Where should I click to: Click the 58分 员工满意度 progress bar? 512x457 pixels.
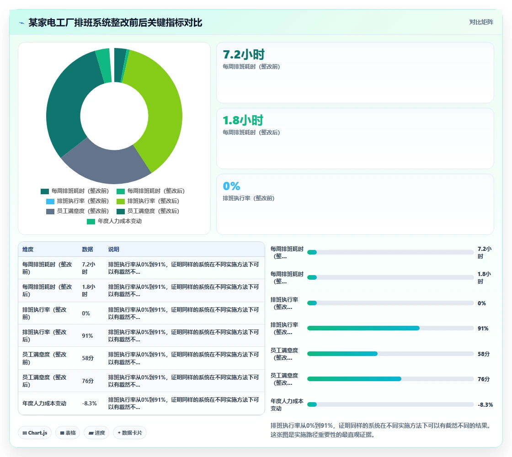point(390,354)
